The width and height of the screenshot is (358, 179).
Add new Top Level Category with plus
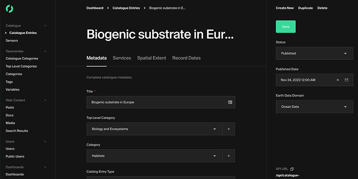(229, 129)
